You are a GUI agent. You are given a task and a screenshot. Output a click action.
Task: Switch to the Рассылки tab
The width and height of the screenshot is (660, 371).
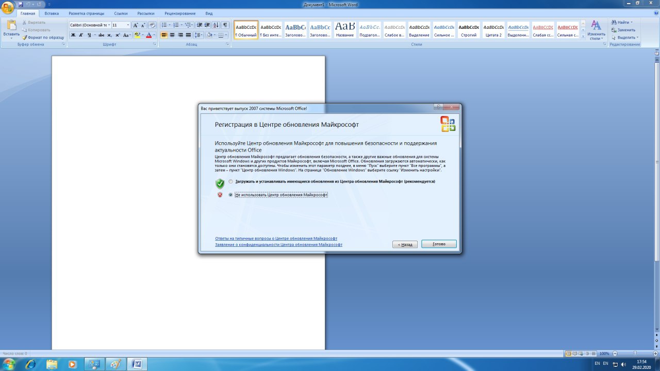click(146, 13)
